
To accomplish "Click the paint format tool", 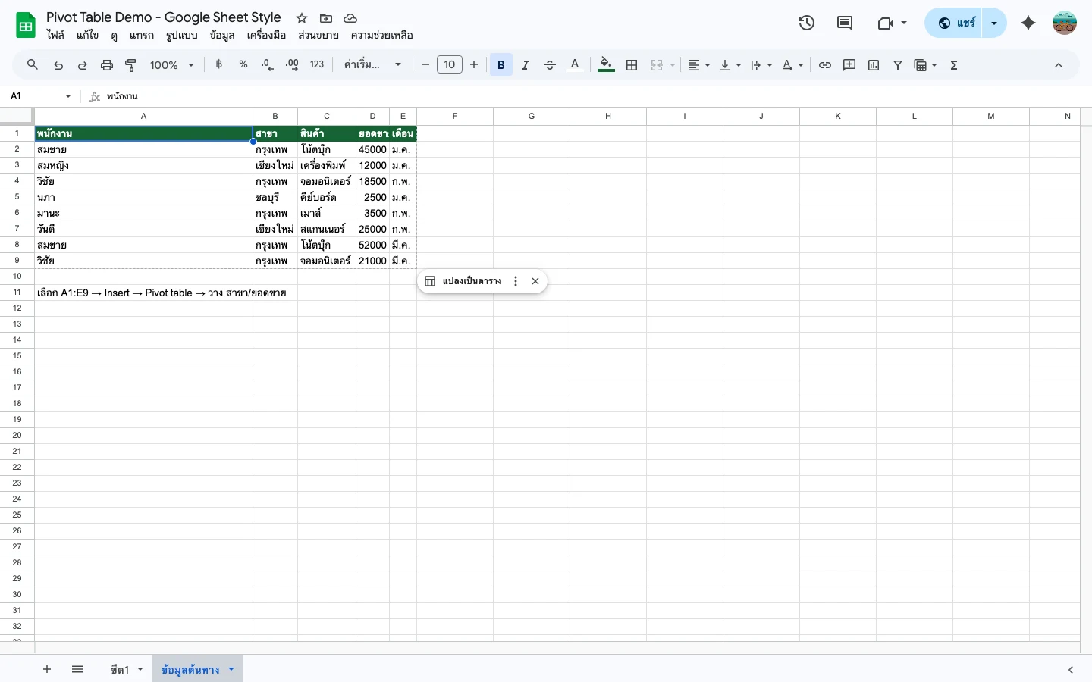I will tap(130, 64).
